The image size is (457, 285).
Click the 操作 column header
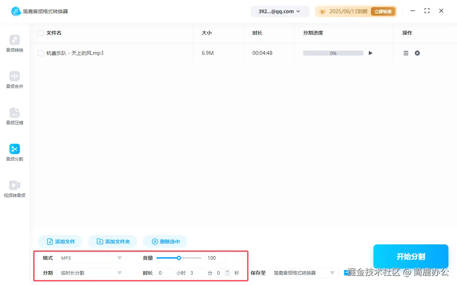point(407,33)
